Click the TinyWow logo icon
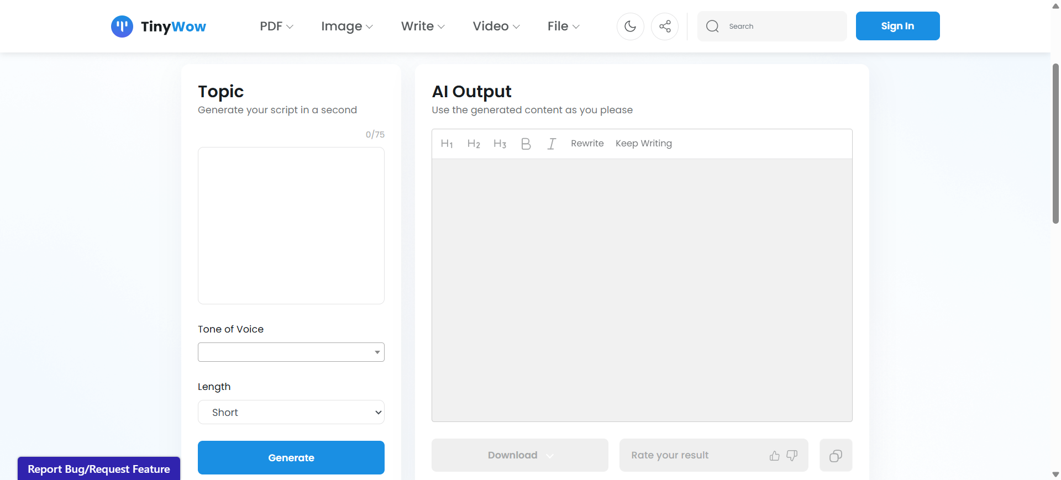1061x480 pixels. click(122, 26)
